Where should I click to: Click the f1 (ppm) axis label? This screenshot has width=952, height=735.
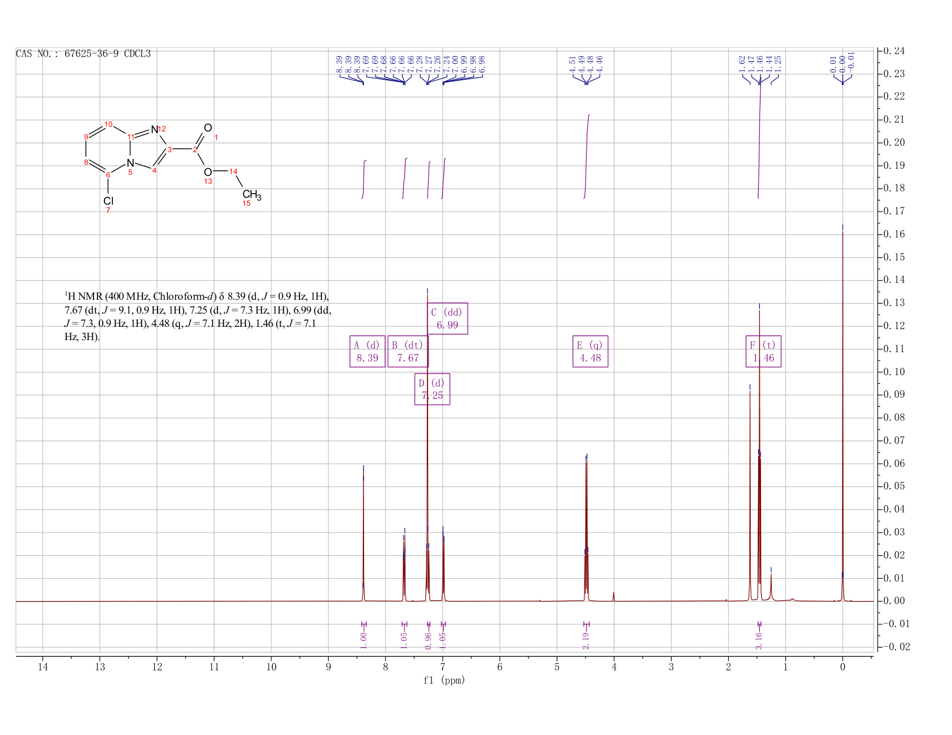(x=444, y=680)
